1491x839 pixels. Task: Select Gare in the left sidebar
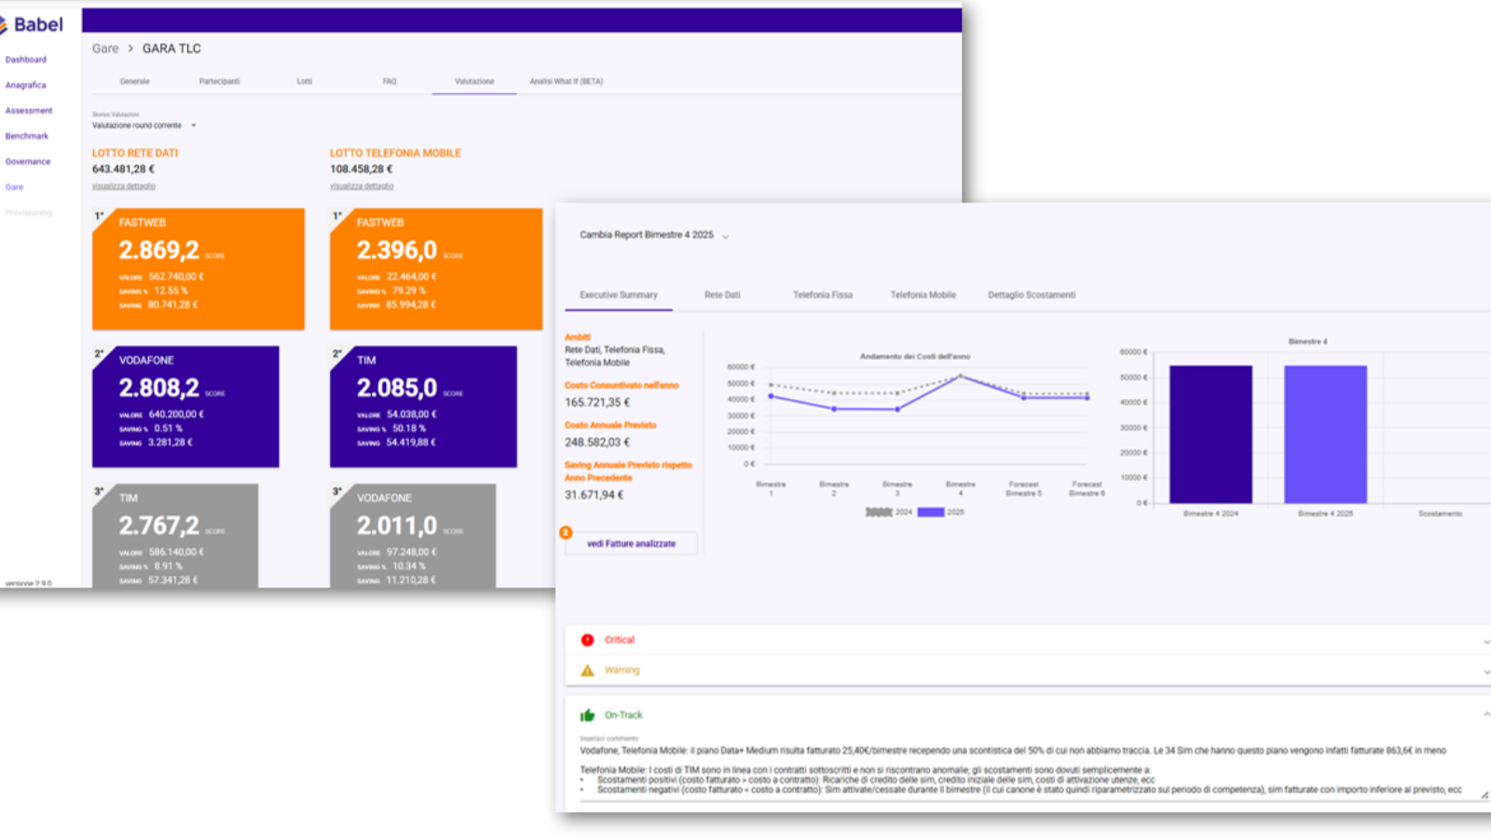tap(14, 187)
